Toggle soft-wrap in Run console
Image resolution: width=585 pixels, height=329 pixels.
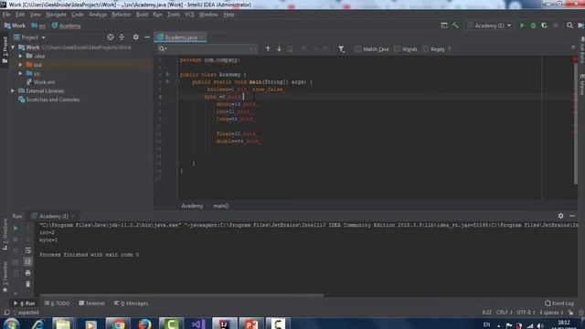pos(27,250)
